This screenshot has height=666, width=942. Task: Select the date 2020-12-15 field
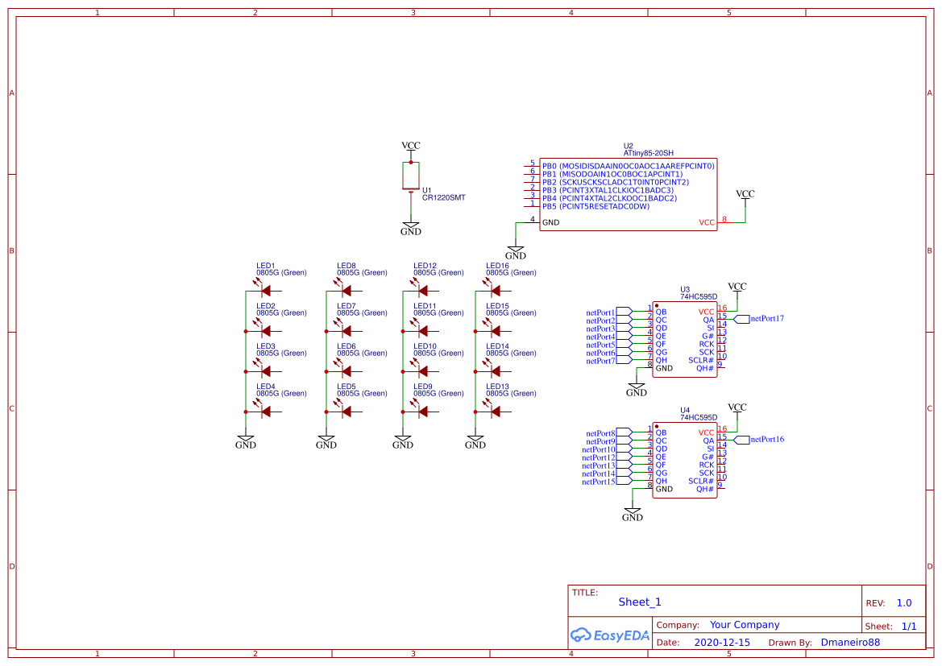722,643
